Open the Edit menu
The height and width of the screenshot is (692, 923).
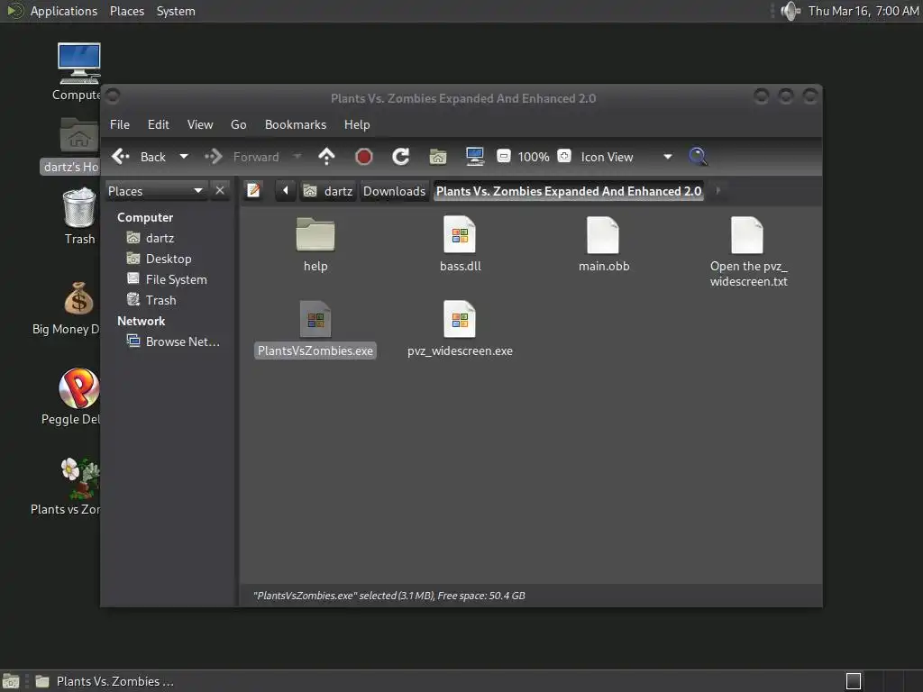pyautogui.click(x=159, y=124)
